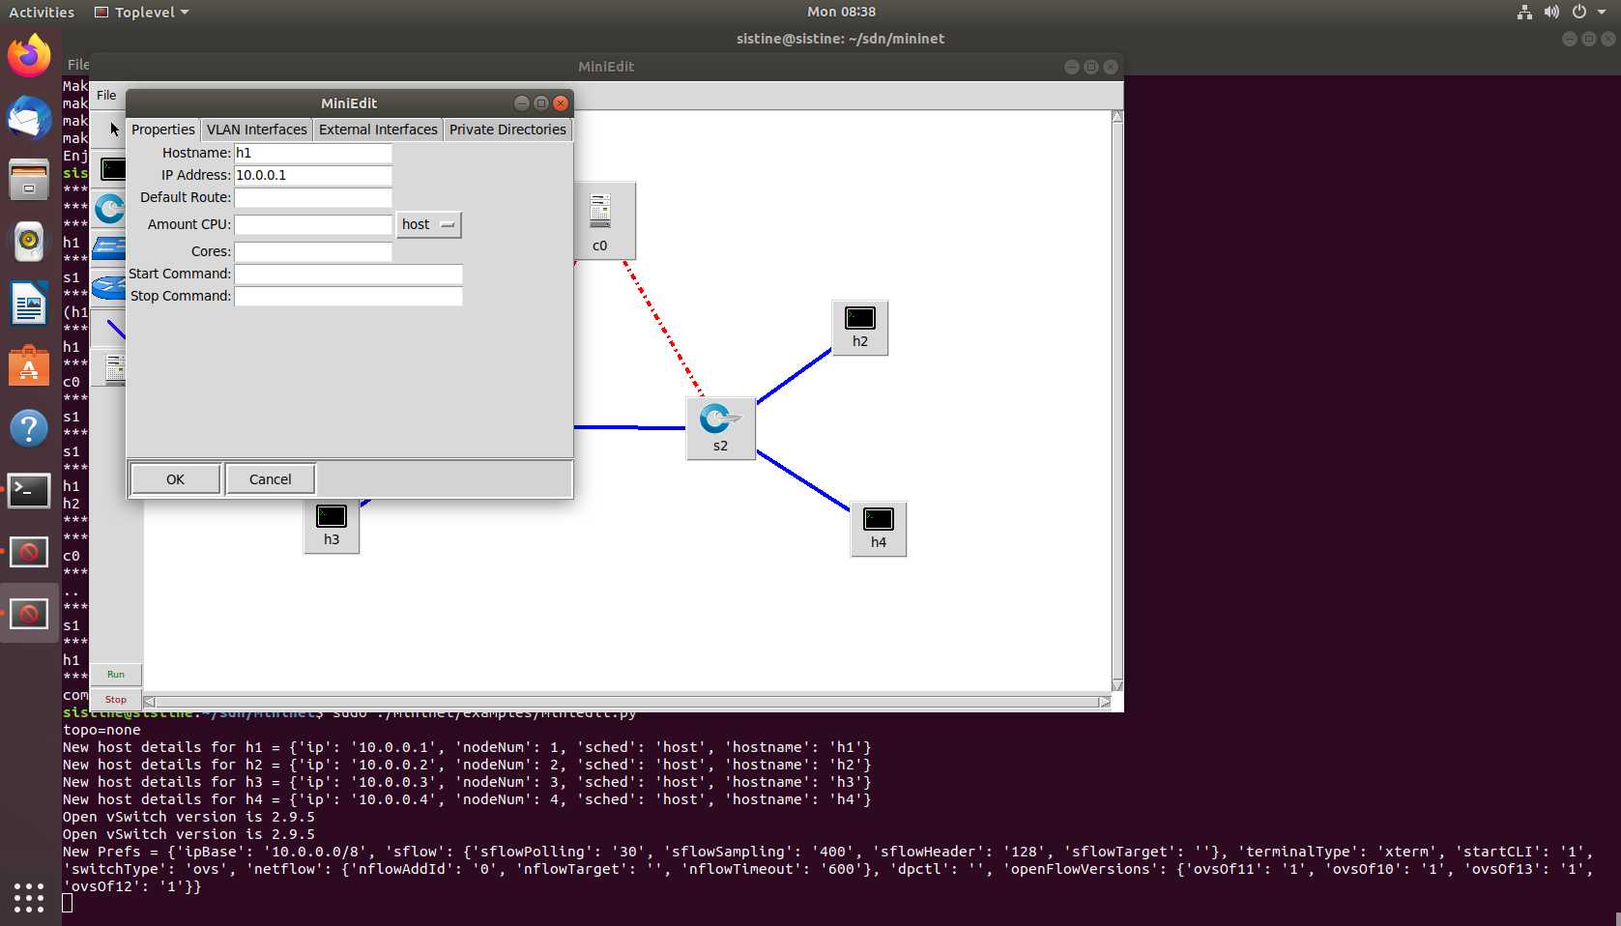Select the arrow pointer tool in MiniEdit toolbar
Image resolution: width=1621 pixels, height=926 pixels.
[114, 129]
